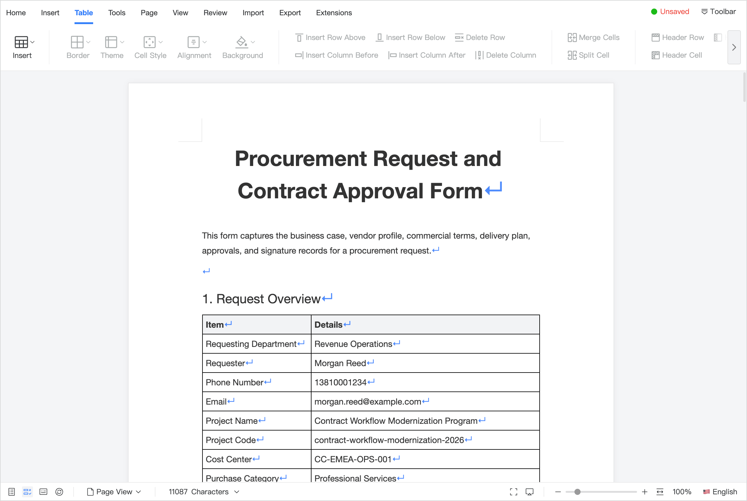Click the 'Revenue Operations' cell
This screenshot has width=747, height=501.
click(425, 344)
